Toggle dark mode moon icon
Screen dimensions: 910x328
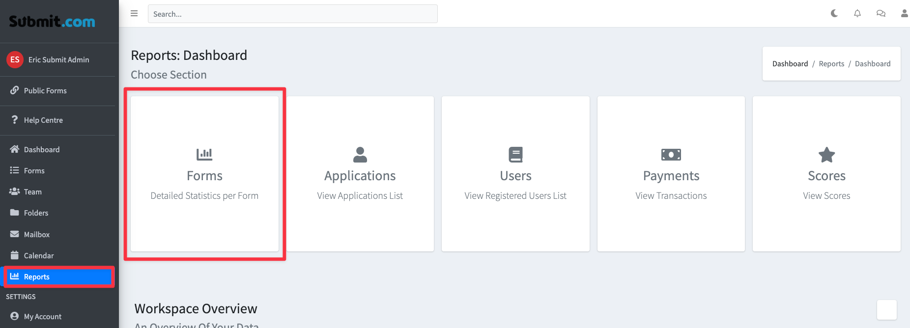(834, 13)
